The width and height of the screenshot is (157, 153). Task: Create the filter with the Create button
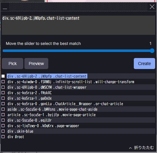144,64
